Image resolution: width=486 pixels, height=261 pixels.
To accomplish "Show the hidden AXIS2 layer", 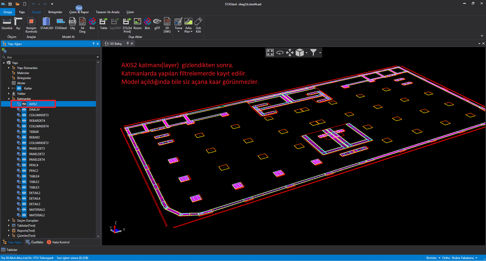I will pos(24,104).
